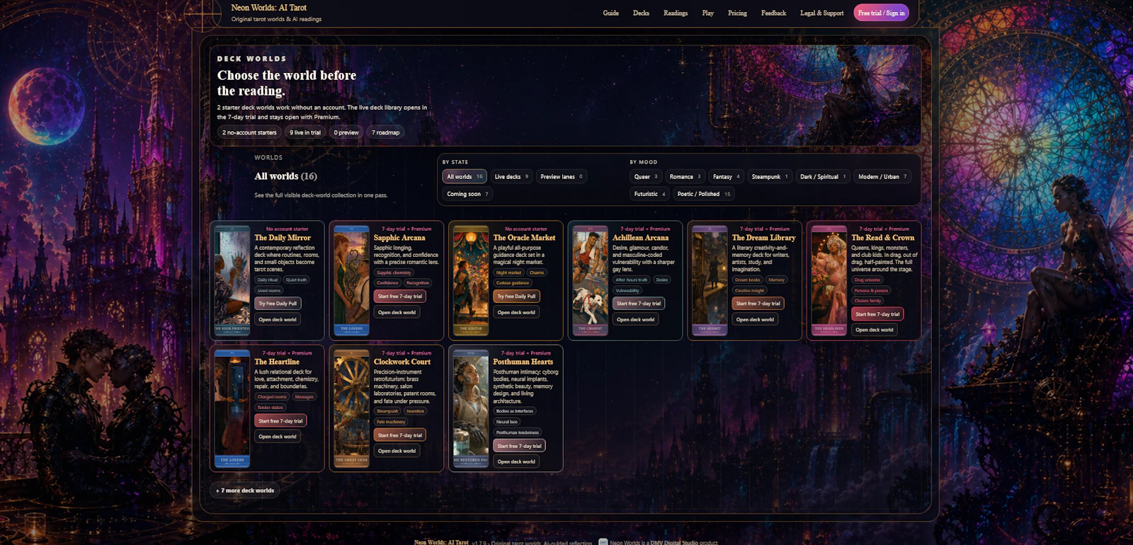Filter by Preview lanes state

tap(562, 176)
